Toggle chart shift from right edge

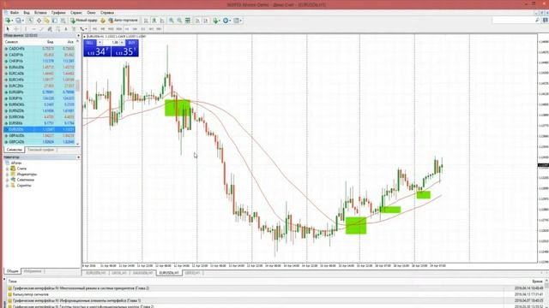tap(206, 21)
